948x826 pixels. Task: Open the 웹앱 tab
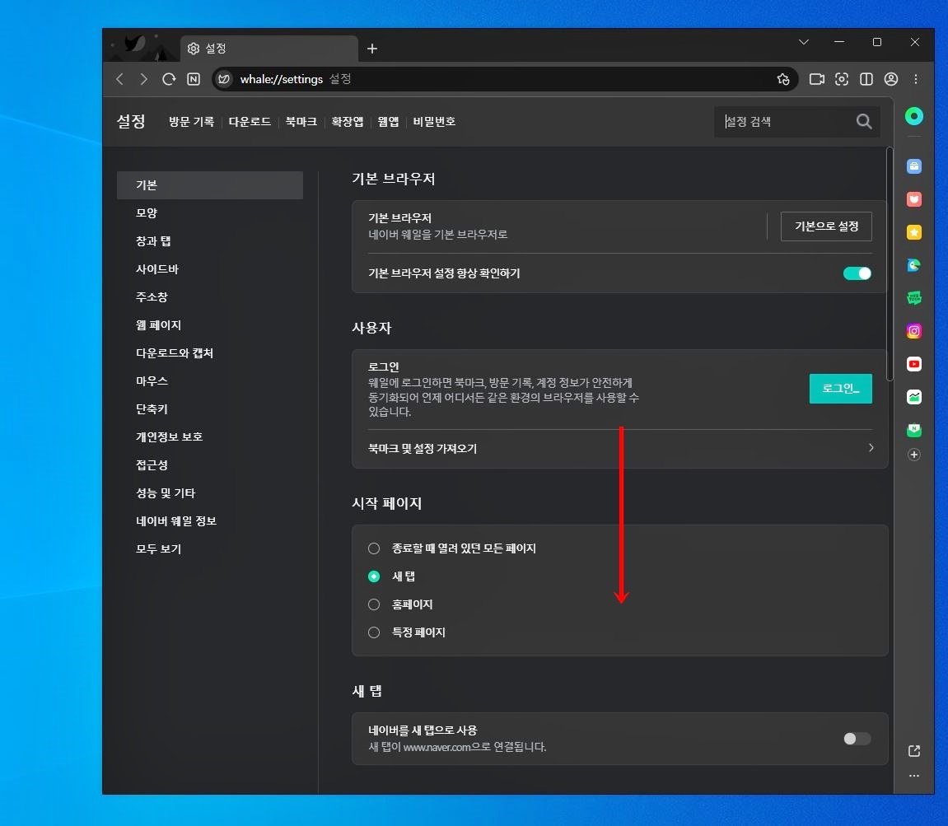[x=388, y=122]
